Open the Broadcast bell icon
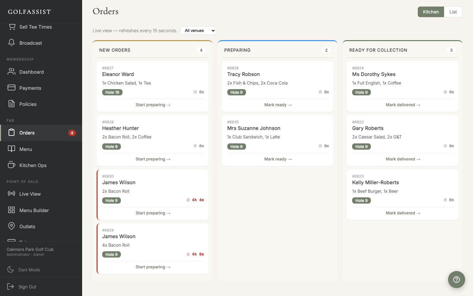The width and height of the screenshot is (473, 296). click(x=11, y=43)
